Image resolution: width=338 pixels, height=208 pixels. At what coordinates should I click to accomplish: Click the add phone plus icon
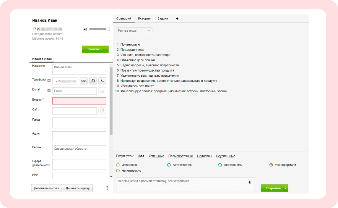coord(49,80)
